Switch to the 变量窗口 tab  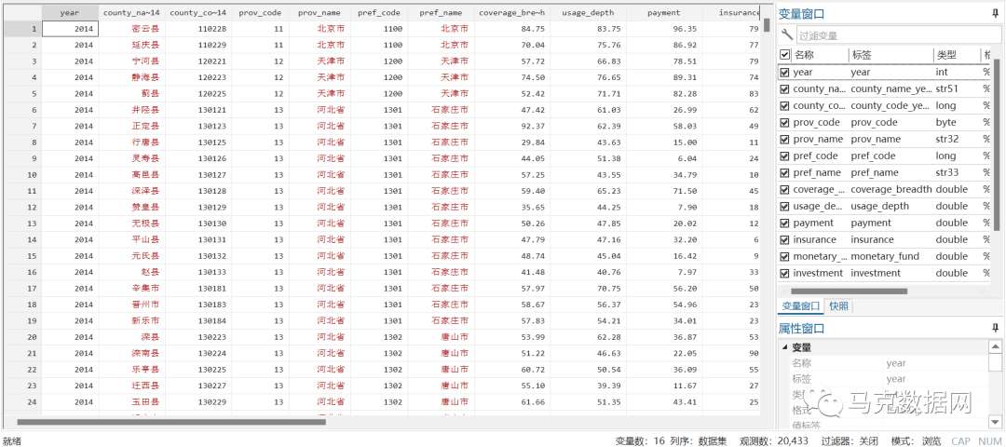click(799, 306)
